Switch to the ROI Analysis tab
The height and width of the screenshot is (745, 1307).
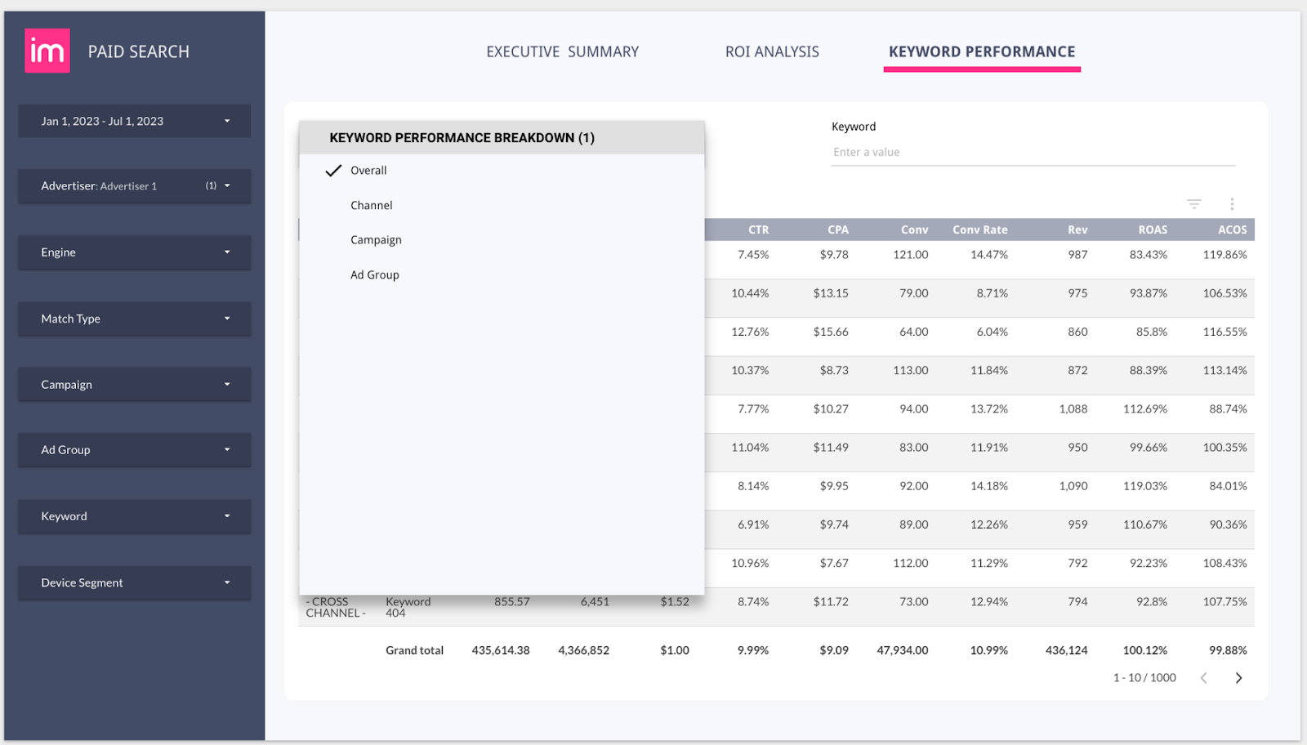[x=771, y=51]
